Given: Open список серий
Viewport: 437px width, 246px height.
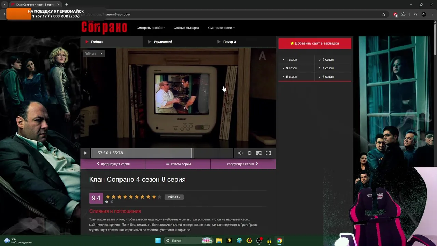Looking at the screenshot, I should [x=178, y=164].
